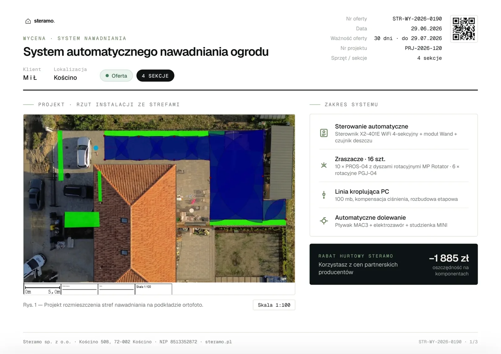The image size is (501, 354).
Task: Click the Automatyczne dolewanie heading
Action: [x=370, y=217]
